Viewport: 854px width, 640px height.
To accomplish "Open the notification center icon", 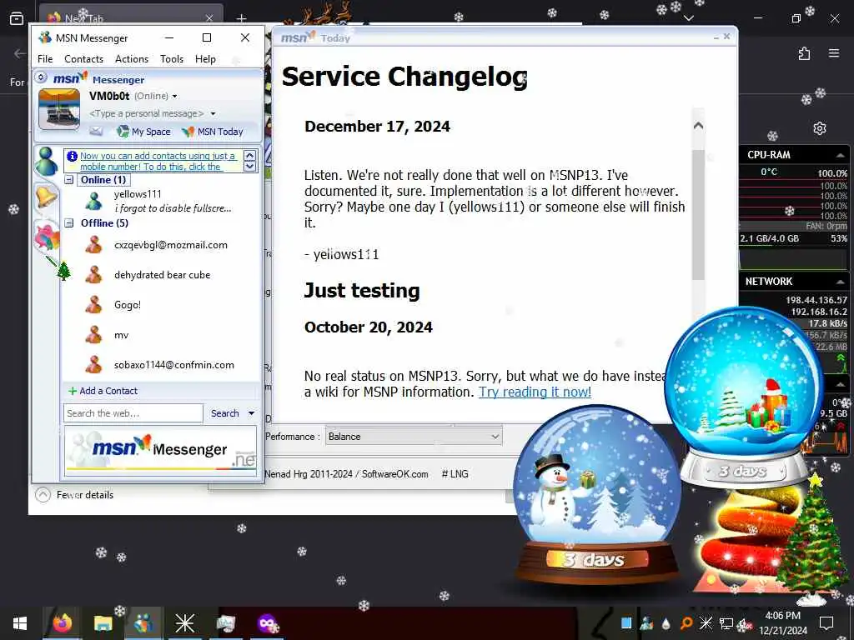I will pyautogui.click(x=826, y=622).
